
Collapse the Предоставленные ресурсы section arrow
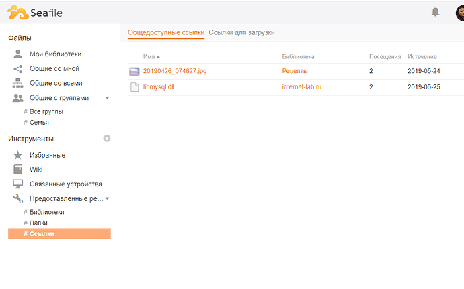click(x=107, y=198)
